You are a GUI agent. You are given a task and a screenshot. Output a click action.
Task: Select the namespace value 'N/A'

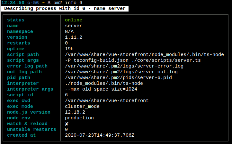pos(69,31)
